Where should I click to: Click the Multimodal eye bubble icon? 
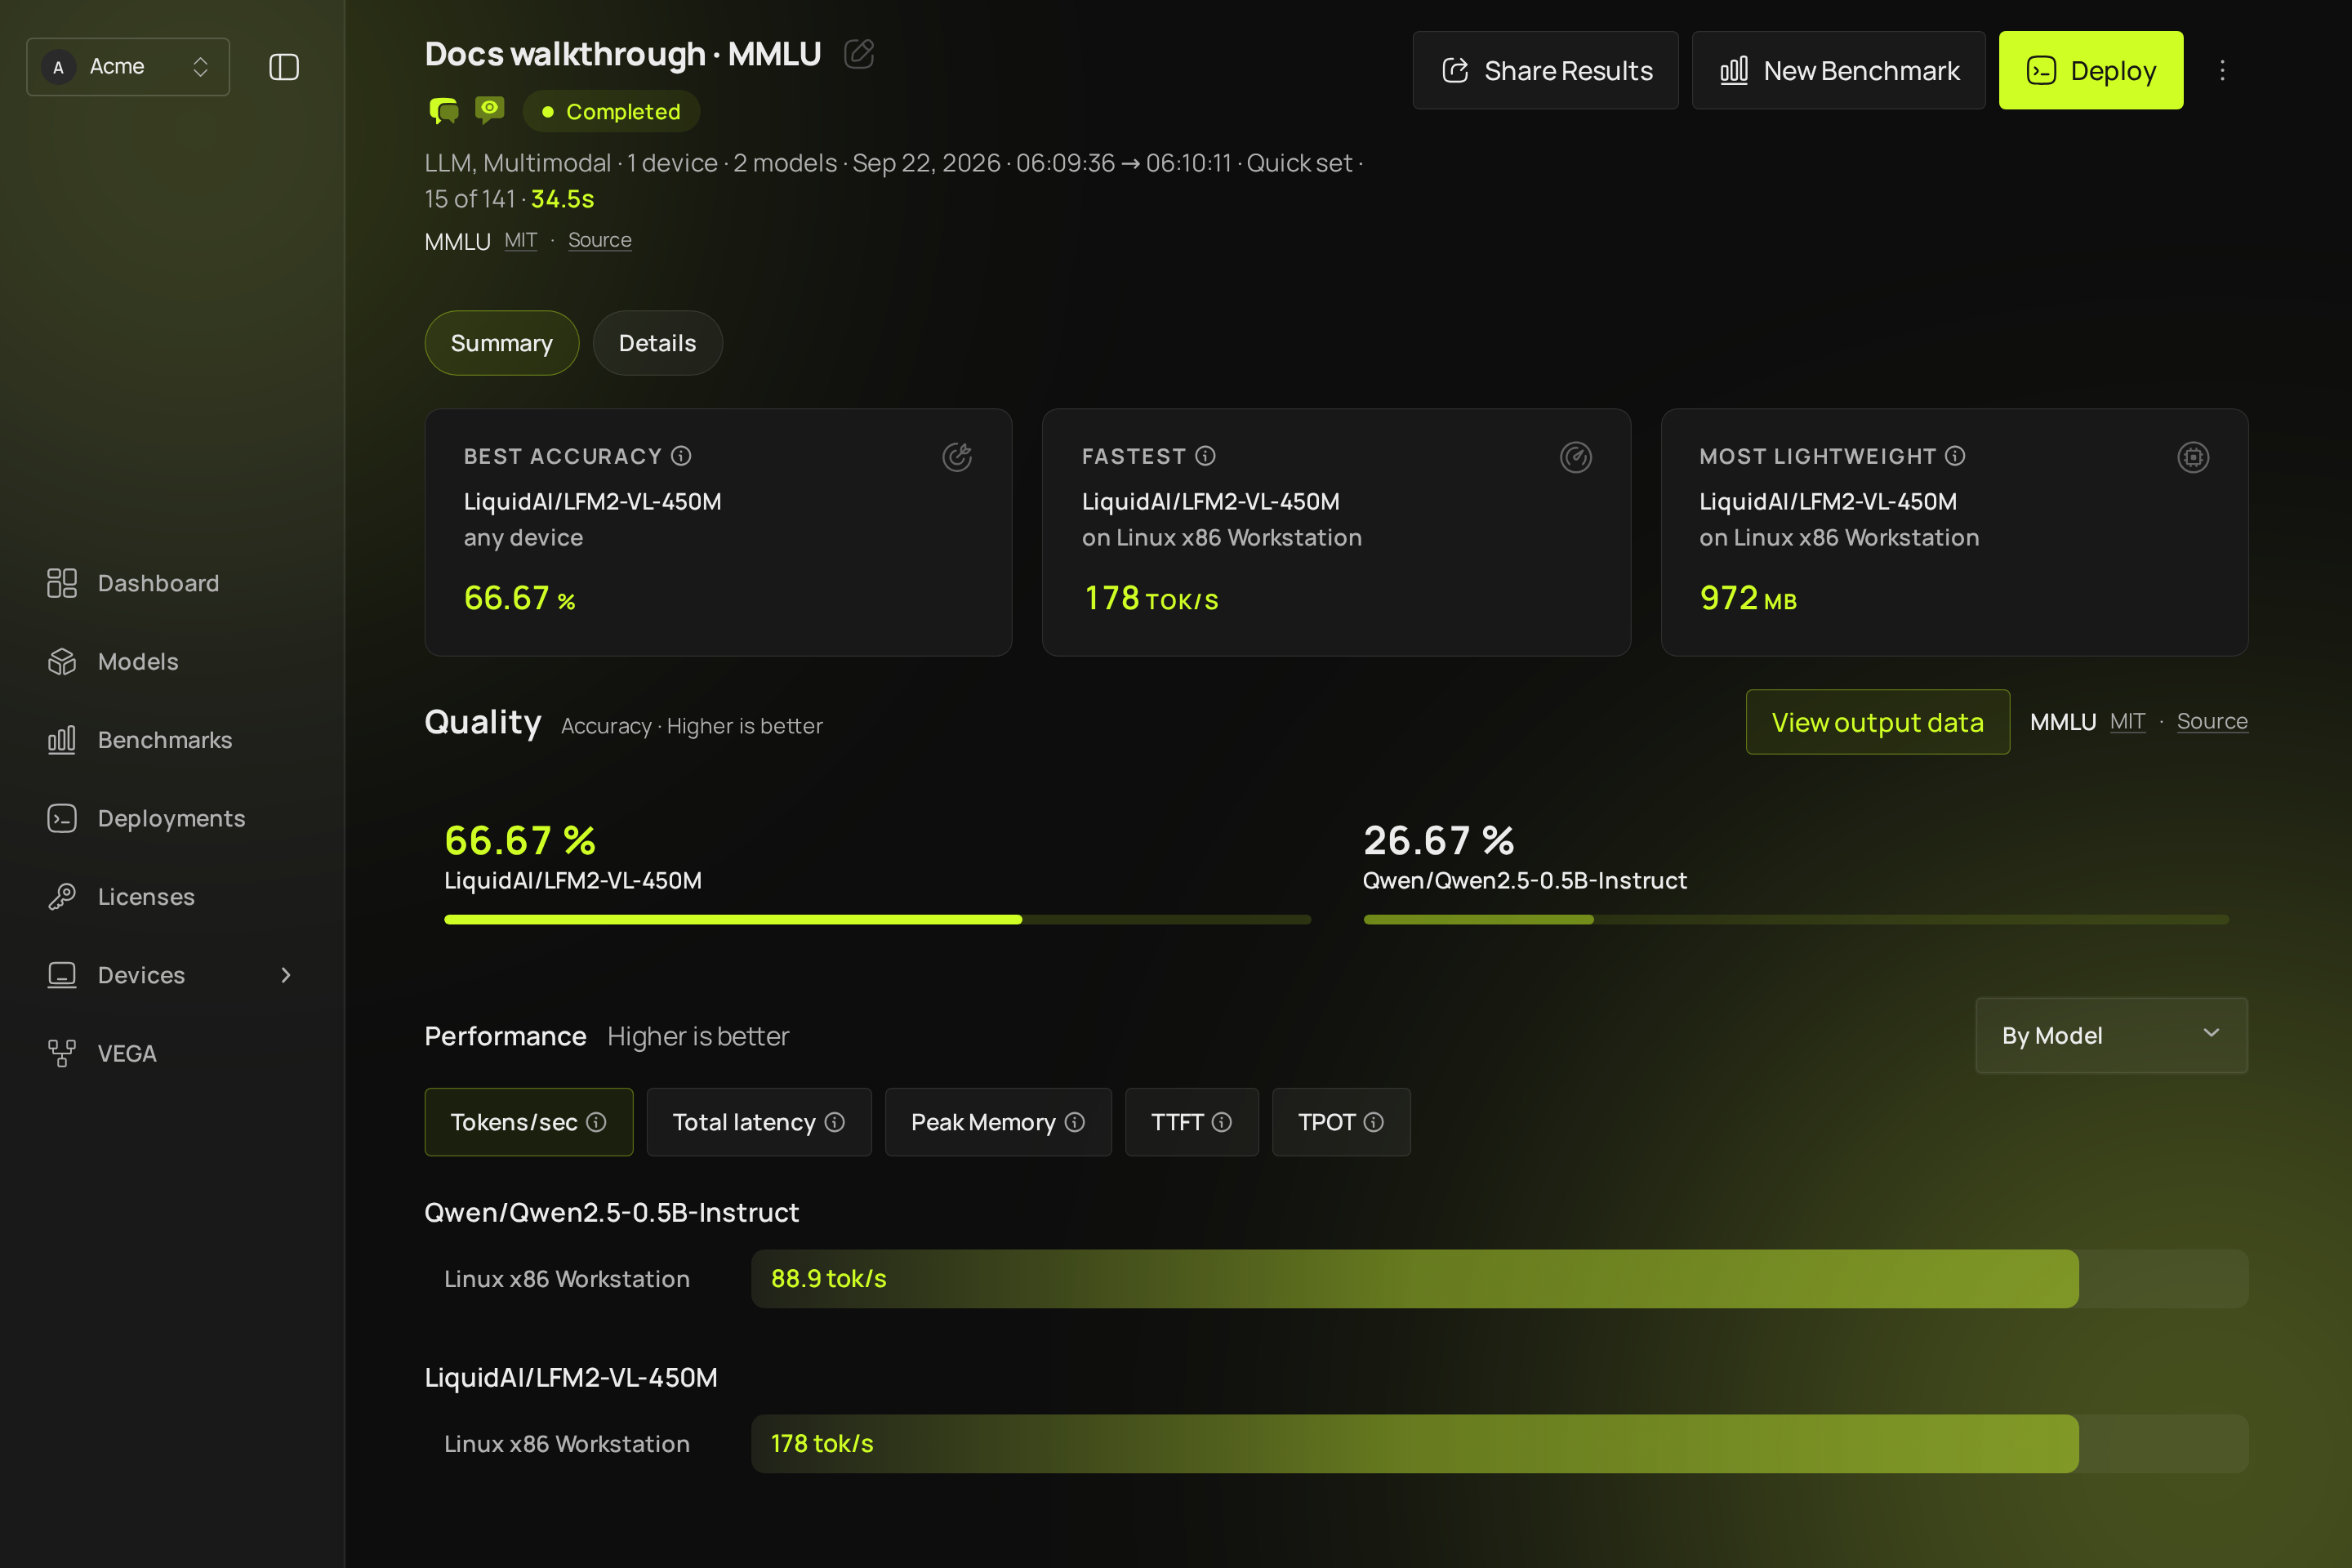(x=490, y=110)
